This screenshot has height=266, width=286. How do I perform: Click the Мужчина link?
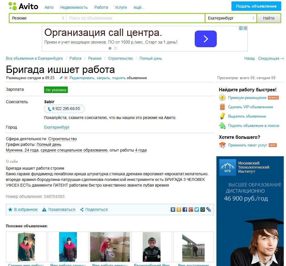point(14,150)
